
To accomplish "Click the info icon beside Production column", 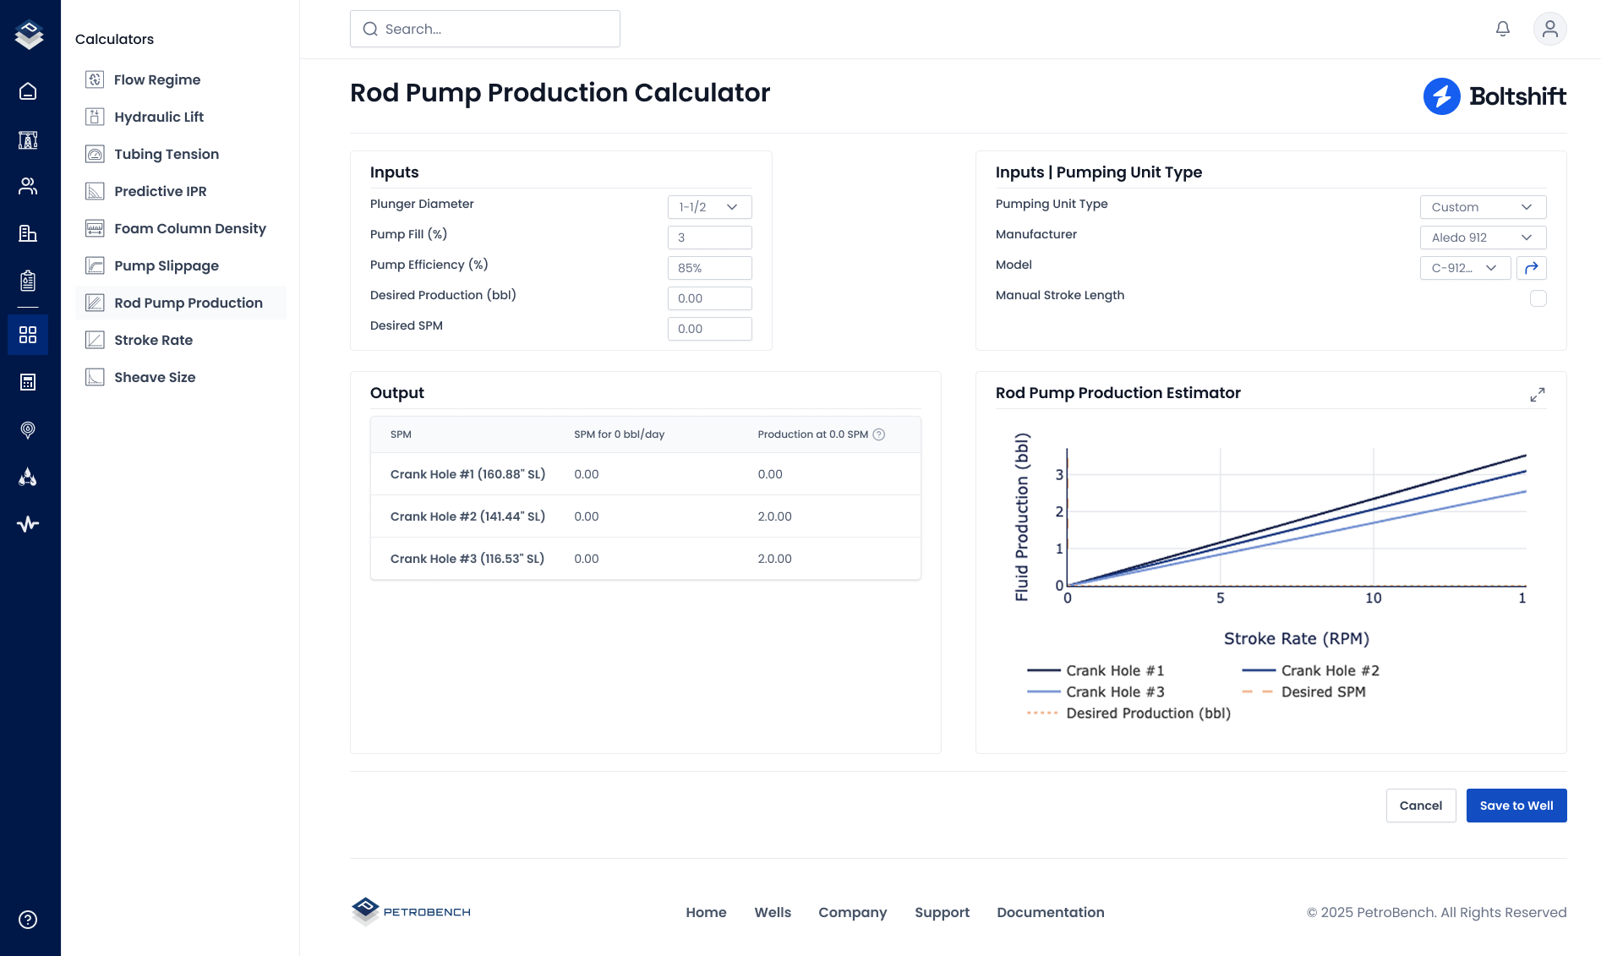I will pos(879,434).
